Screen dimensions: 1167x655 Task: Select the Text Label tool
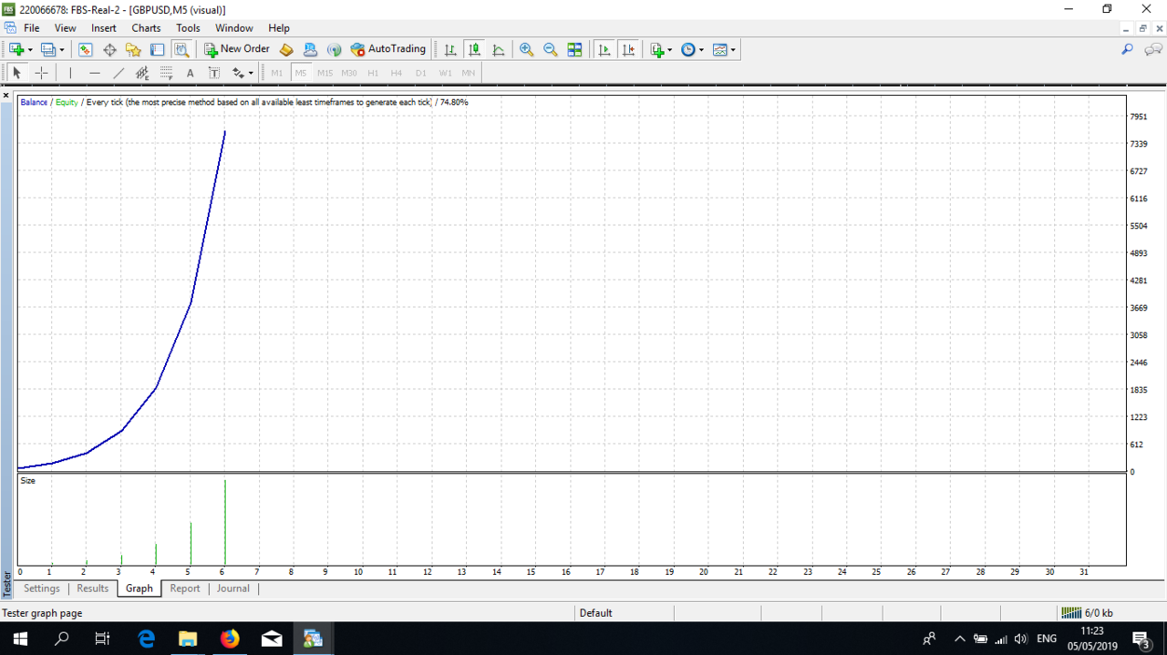point(214,73)
